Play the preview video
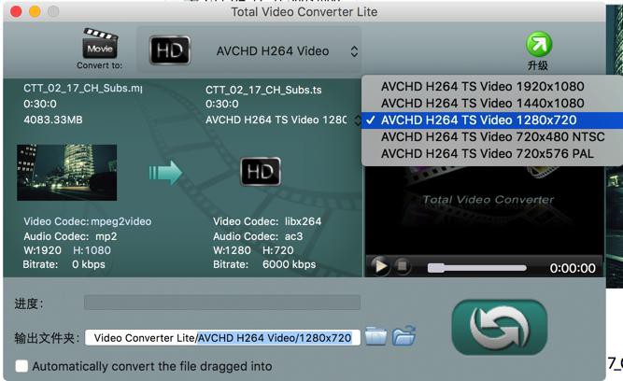Screen dimensions: 623x381 point(379,266)
